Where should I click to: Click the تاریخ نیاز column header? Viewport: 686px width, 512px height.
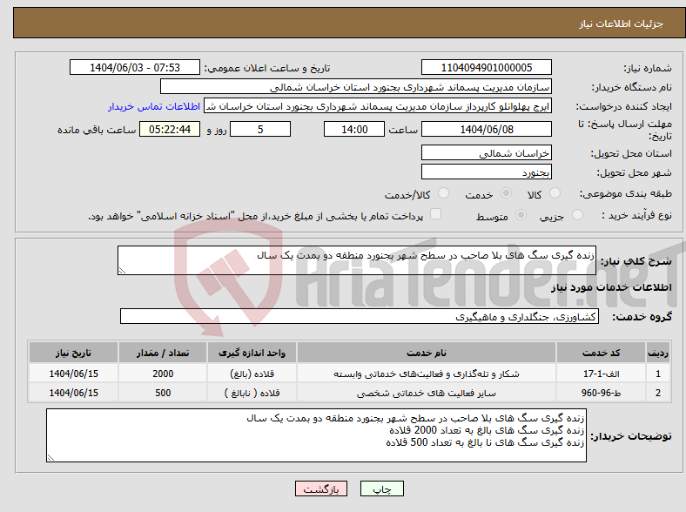tap(73, 353)
